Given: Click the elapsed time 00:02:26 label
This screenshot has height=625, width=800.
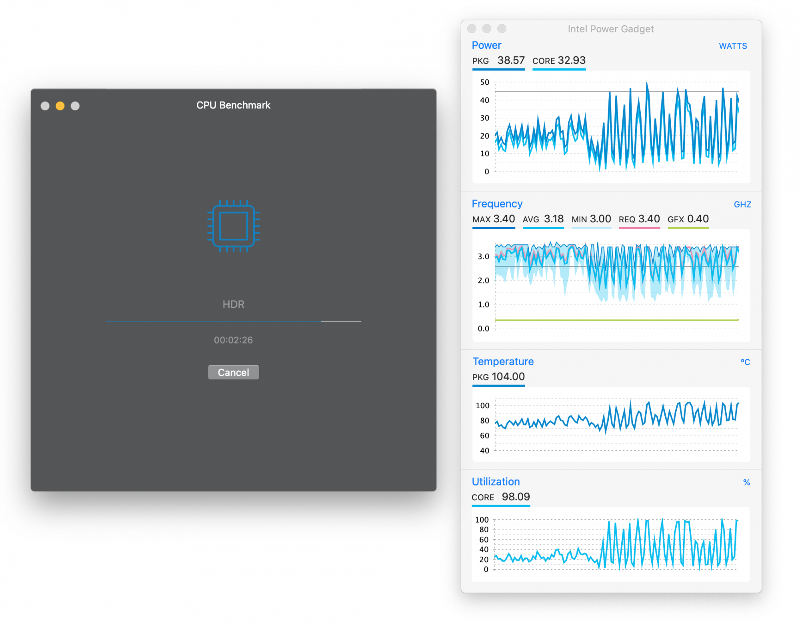Looking at the screenshot, I should 233,340.
